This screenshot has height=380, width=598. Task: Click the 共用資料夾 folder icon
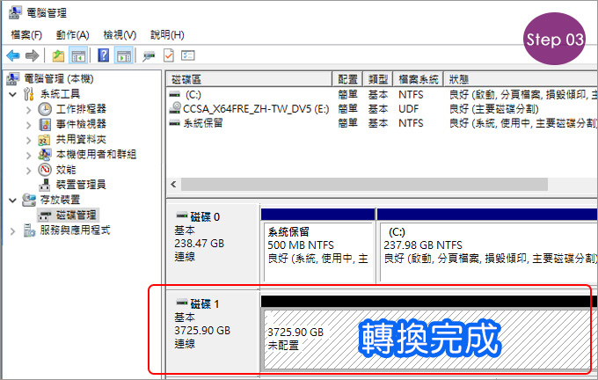coord(45,140)
